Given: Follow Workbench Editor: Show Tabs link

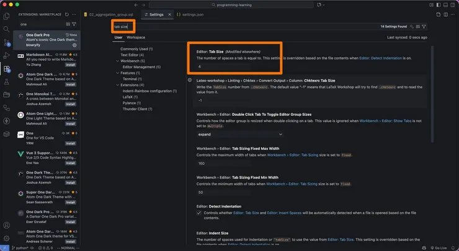Looking at the screenshot, I should [x=385, y=120].
